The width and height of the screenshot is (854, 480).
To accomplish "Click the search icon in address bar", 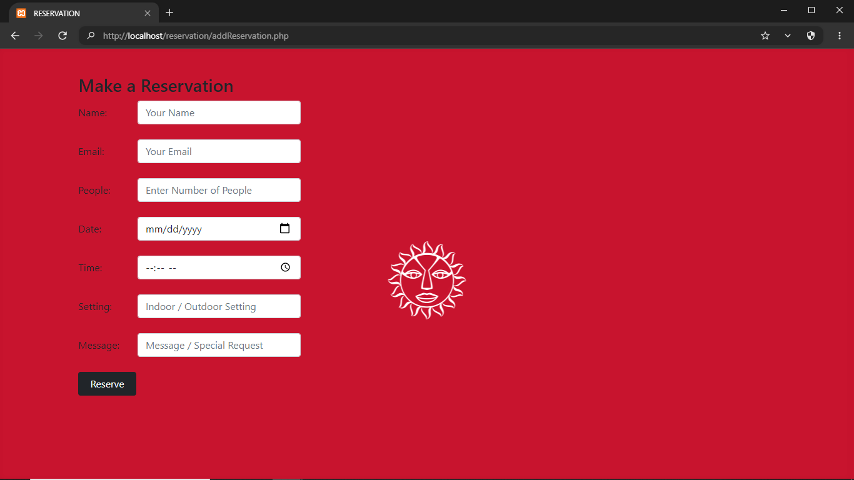I will point(91,36).
